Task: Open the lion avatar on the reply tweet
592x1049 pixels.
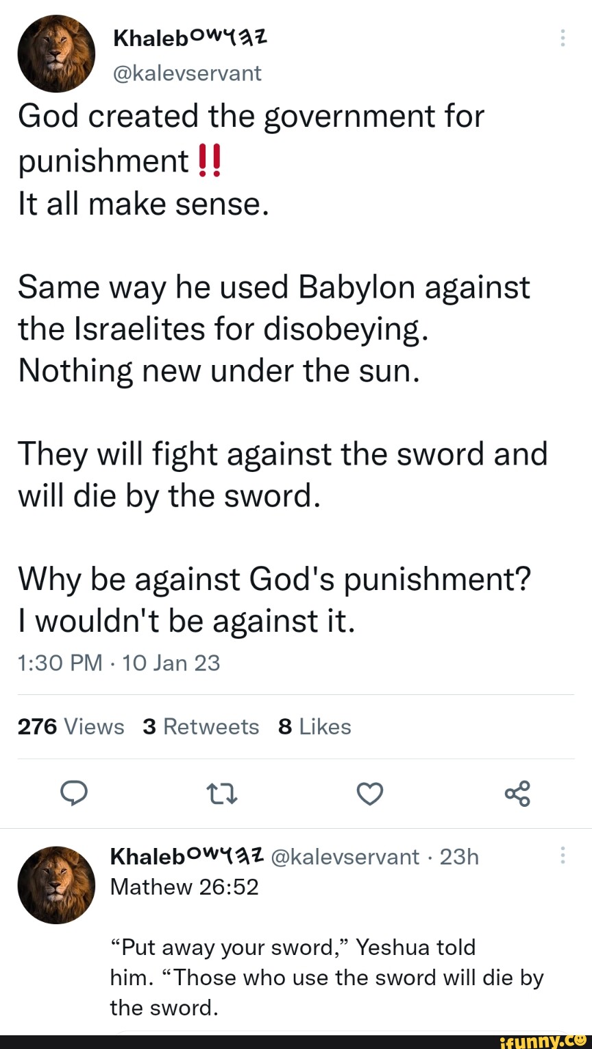Action: [x=56, y=884]
